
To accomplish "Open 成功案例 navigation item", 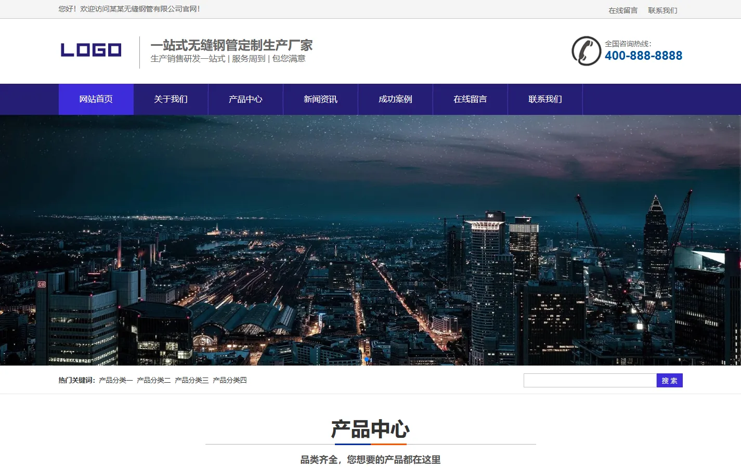I will 396,99.
